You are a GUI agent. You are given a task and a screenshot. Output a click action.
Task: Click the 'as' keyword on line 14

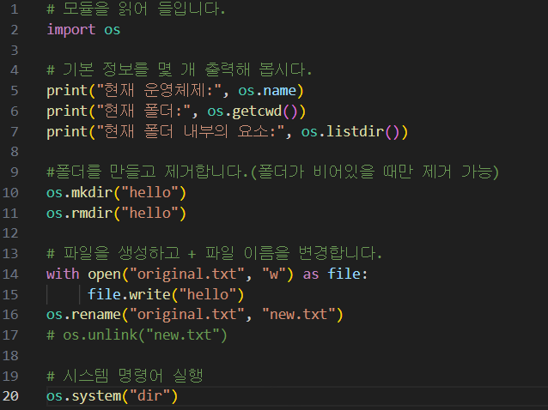311,274
